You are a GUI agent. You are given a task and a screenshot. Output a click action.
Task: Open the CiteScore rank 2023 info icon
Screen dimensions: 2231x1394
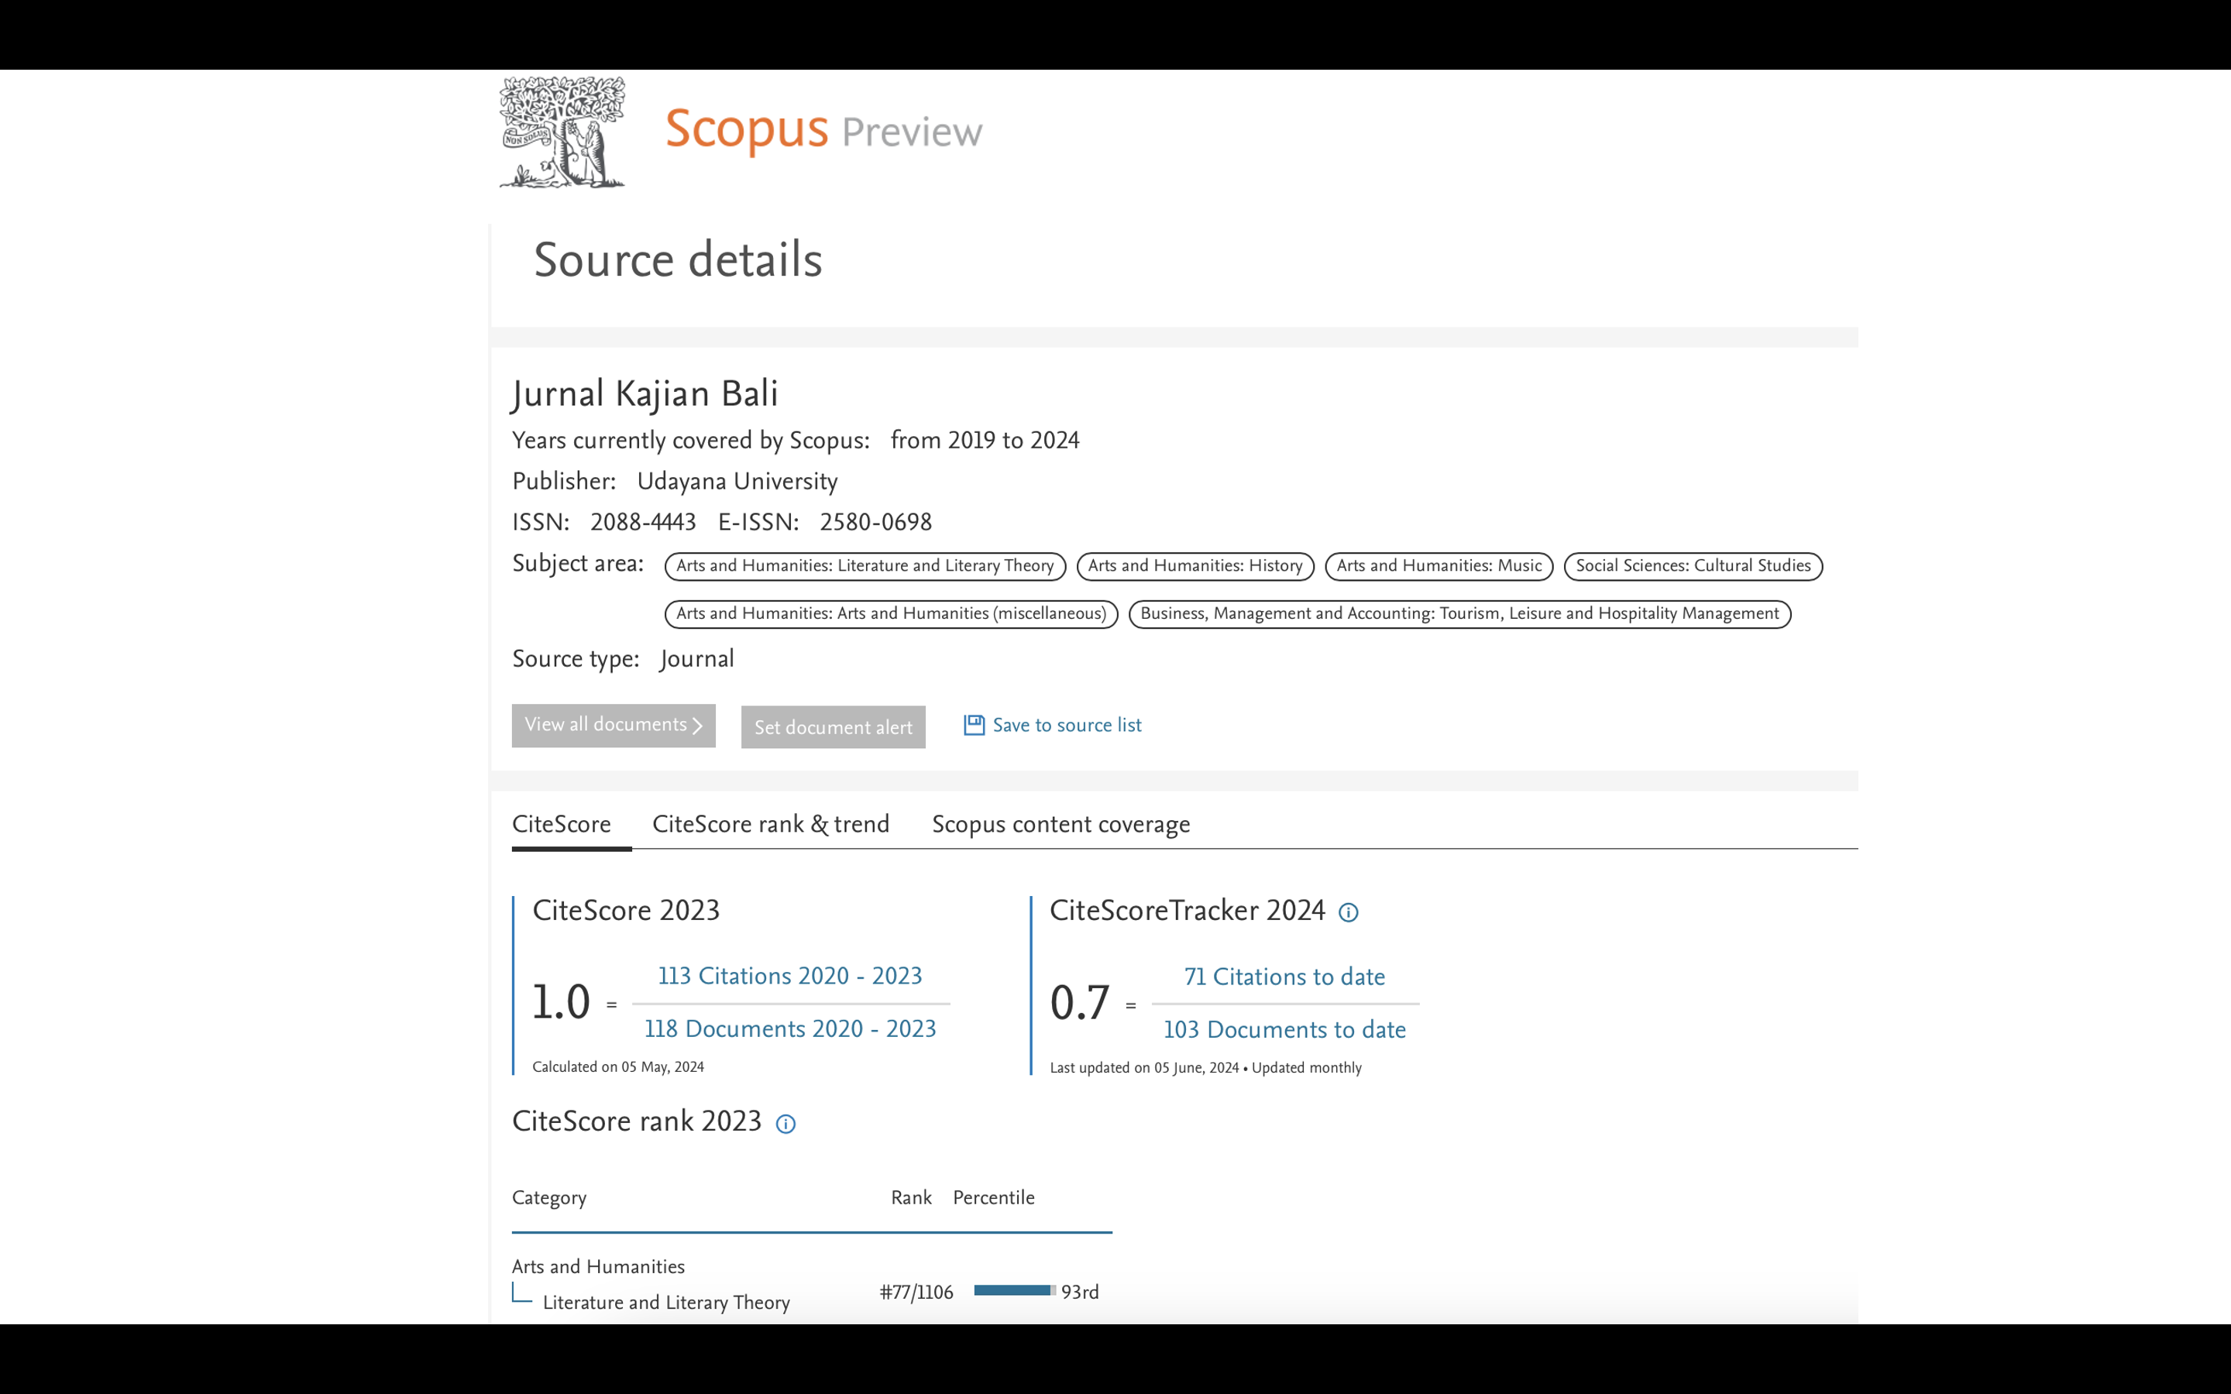coord(785,1124)
